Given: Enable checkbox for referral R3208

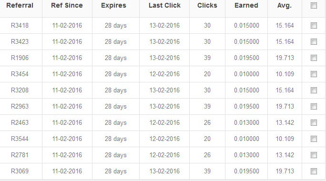Looking at the screenshot, I should coord(314,90).
